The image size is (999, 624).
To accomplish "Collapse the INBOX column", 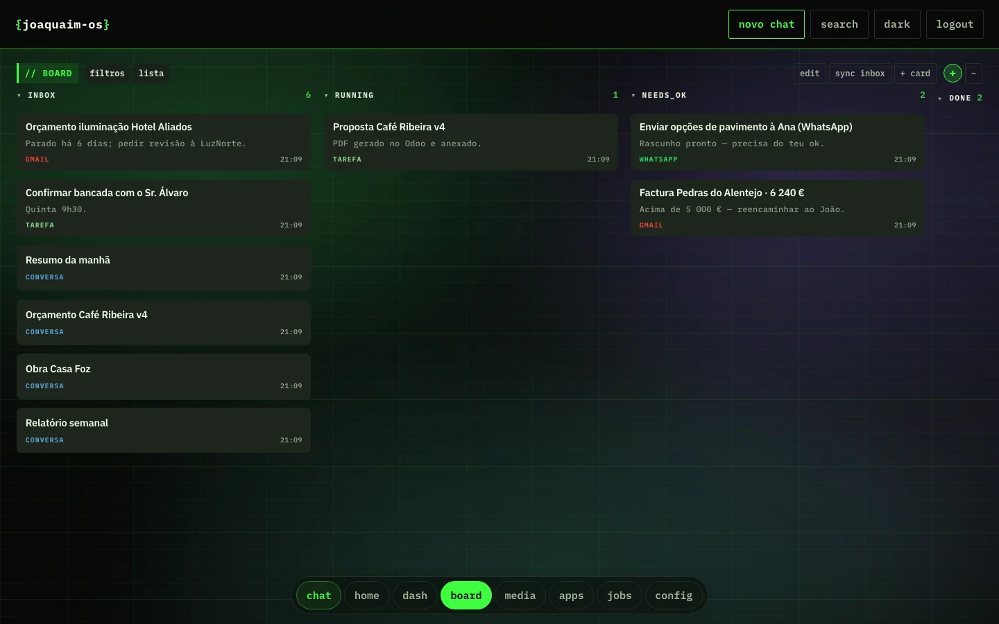I will 19,96.
